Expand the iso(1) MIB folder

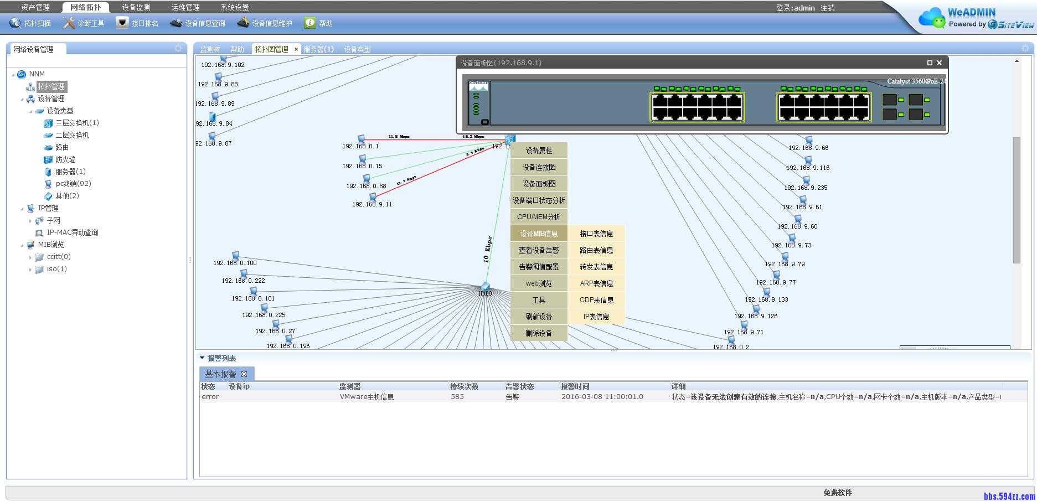coord(30,270)
